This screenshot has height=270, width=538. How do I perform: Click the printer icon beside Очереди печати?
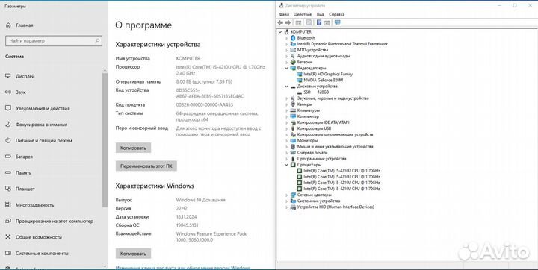point(293,152)
